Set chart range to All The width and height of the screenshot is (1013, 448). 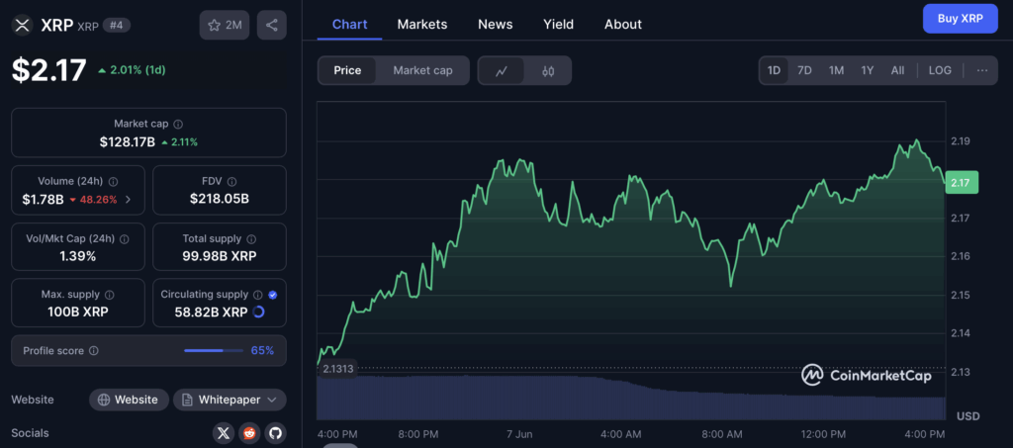[897, 70]
